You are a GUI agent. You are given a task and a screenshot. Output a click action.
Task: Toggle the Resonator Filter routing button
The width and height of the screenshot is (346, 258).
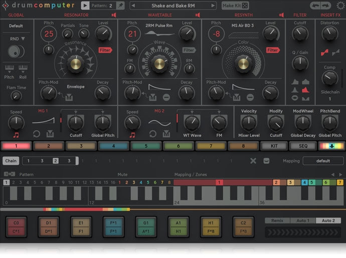click(x=105, y=50)
